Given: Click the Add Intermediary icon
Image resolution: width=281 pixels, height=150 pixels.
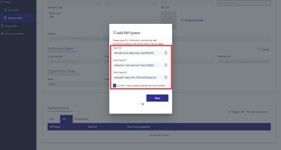Looking at the screenshot, I should [248, 112].
